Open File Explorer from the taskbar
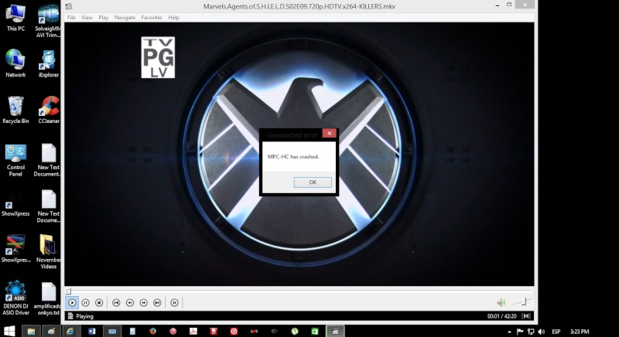 pos(31,332)
